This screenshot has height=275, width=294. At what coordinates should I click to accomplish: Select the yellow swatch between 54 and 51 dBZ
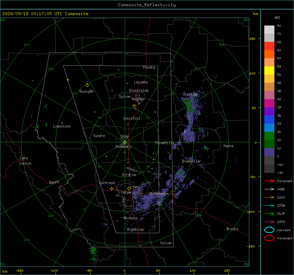pos(269,71)
